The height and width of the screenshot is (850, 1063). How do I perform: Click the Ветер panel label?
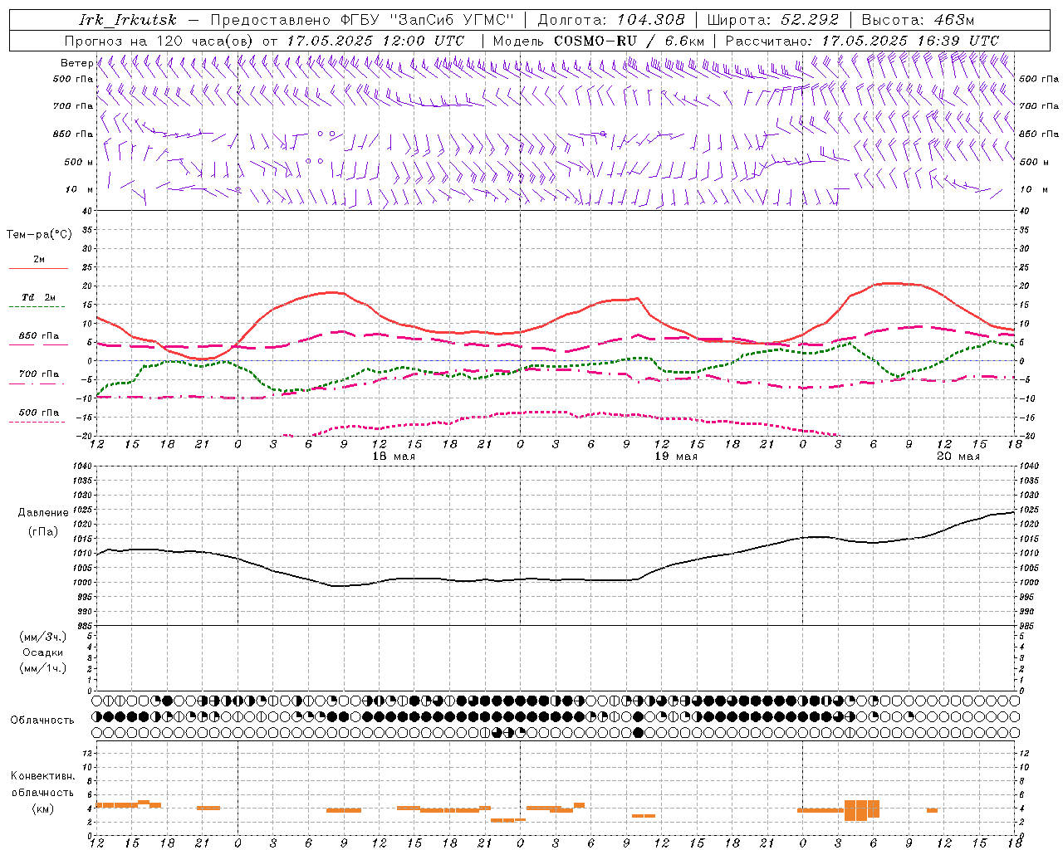point(76,63)
